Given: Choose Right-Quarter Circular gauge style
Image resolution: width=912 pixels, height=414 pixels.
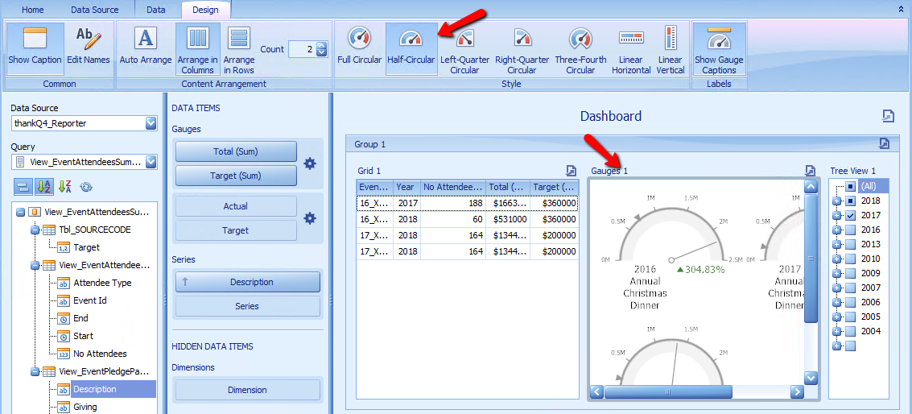Looking at the screenshot, I should click(x=522, y=49).
